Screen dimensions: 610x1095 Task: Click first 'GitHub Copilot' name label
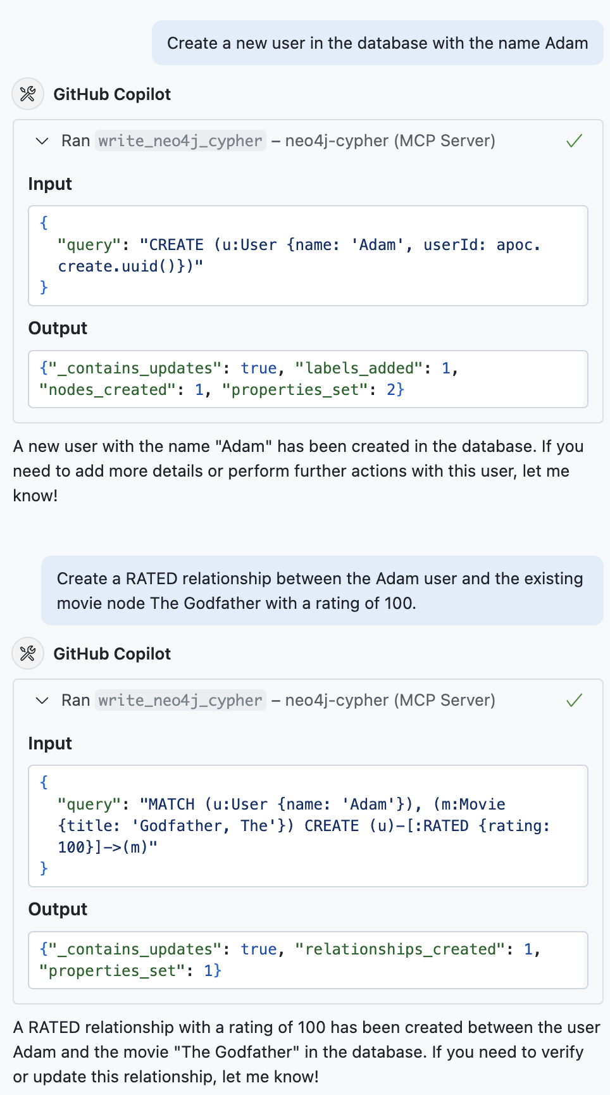tap(112, 94)
